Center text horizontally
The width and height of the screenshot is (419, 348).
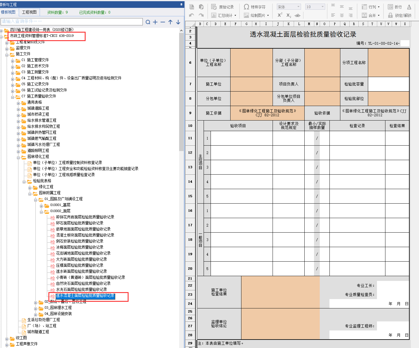point(342,15)
